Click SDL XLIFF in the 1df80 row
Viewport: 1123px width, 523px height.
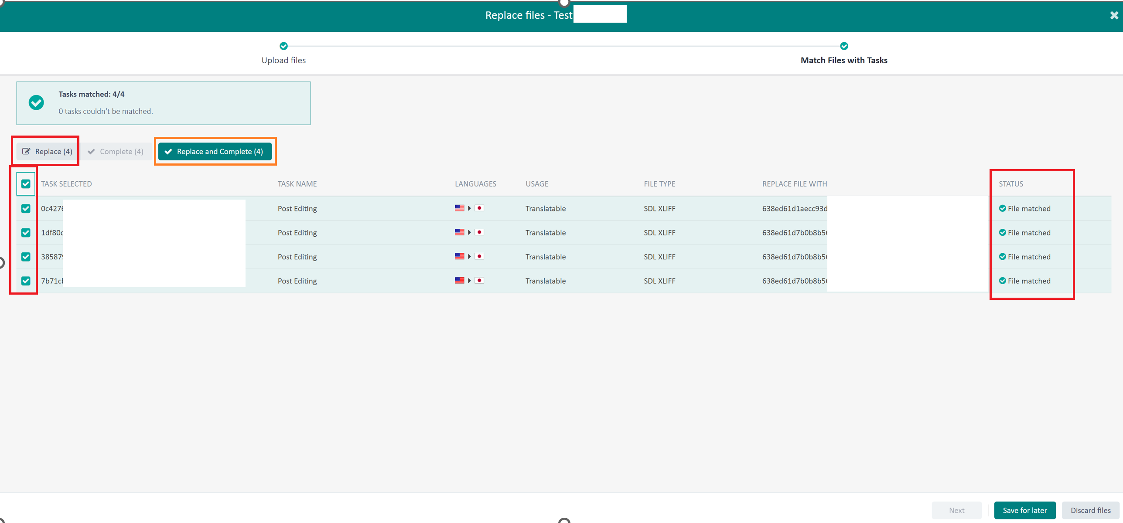tap(659, 233)
